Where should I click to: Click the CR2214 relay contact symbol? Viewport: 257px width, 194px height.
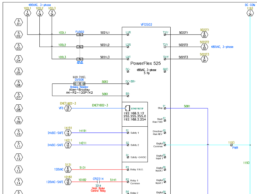pos(98,182)
